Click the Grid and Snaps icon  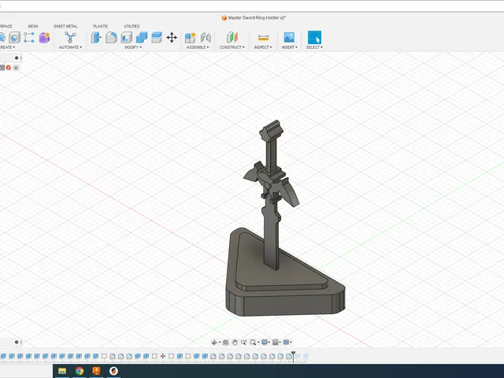[275, 343]
